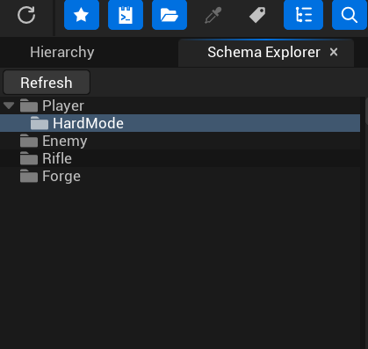Select the Schema Explorer tab
The width and height of the screenshot is (368, 349).
point(263,53)
